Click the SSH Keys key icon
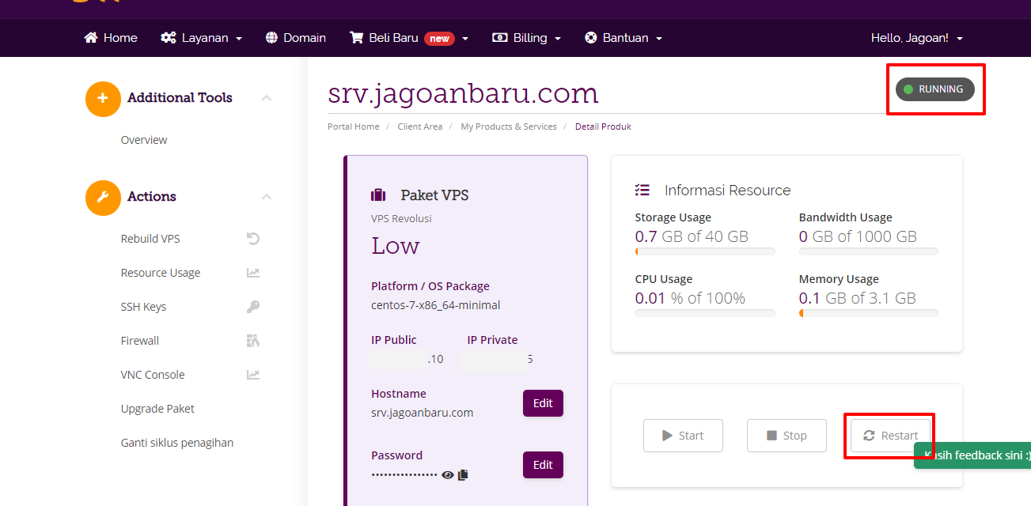This screenshot has width=1031, height=506. (253, 307)
